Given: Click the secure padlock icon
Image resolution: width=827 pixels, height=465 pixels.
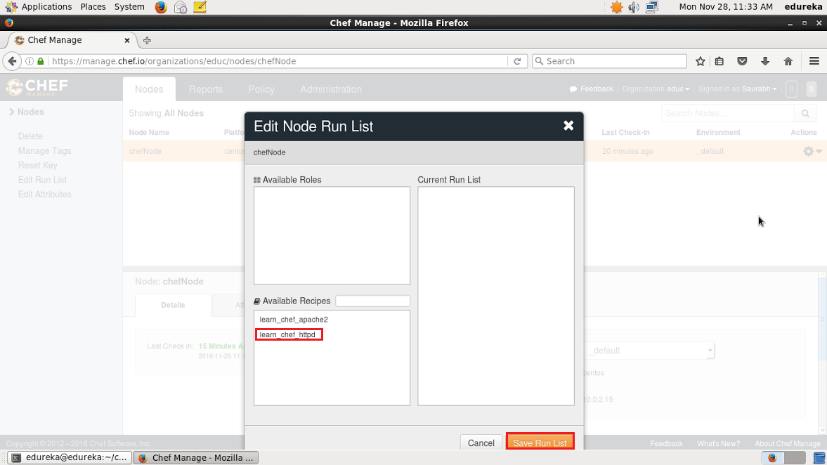Looking at the screenshot, I should [x=41, y=61].
